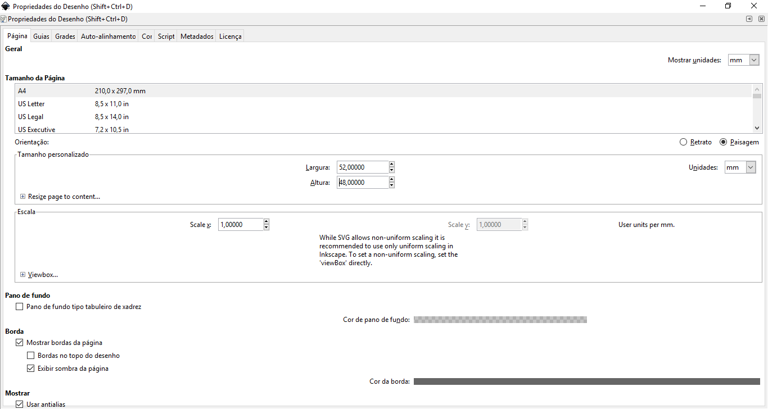The width and height of the screenshot is (768, 409).
Task: Close the Propriedades do Desenho panel
Action: (x=762, y=19)
